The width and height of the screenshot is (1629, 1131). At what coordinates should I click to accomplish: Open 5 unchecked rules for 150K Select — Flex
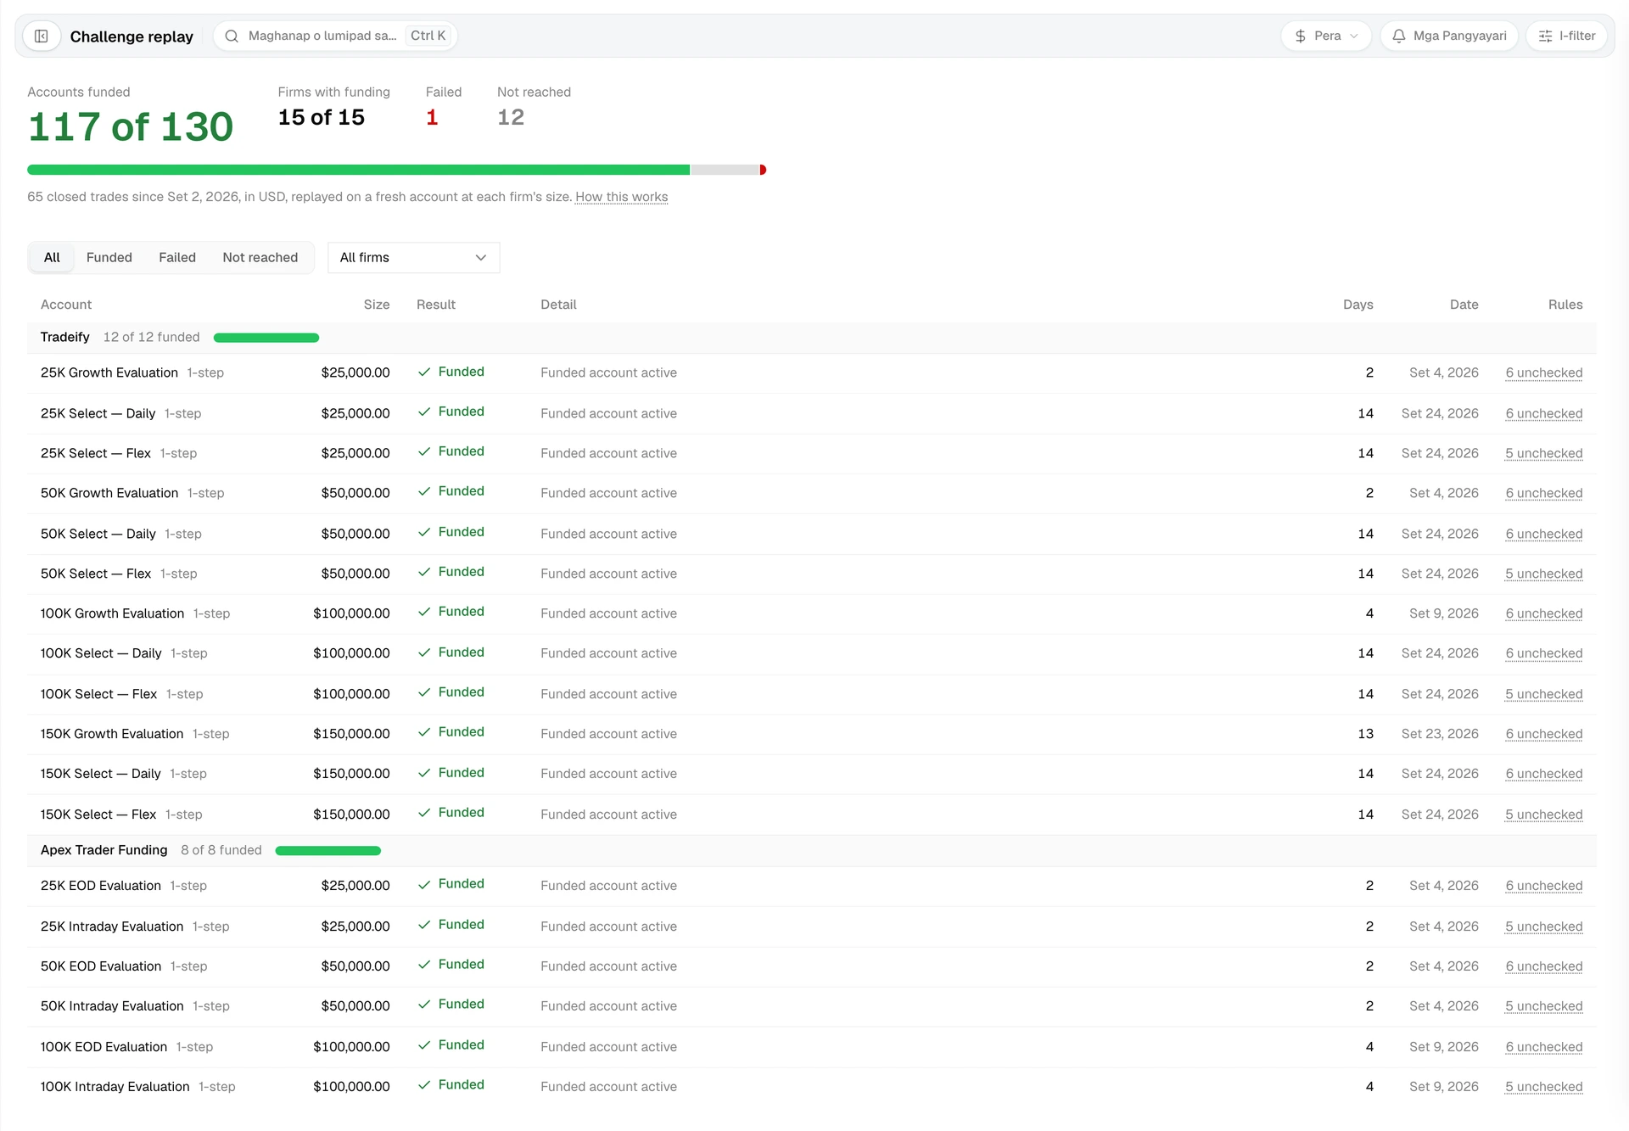pos(1544,815)
